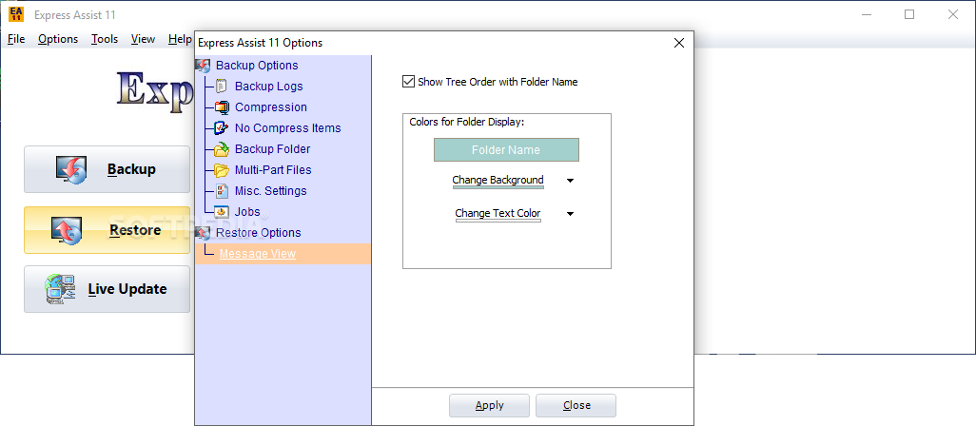Click the Folder Name color preview

506,150
